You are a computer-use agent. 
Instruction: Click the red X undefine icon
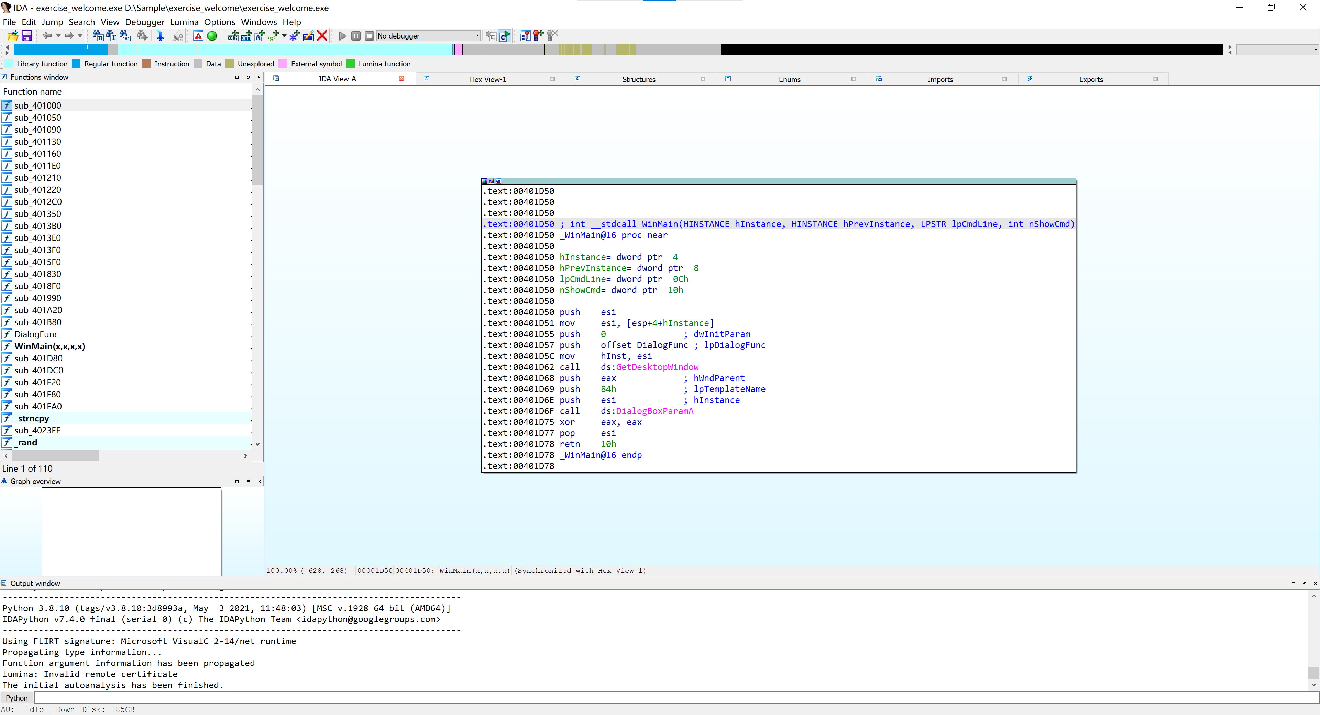[x=322, y=35]
